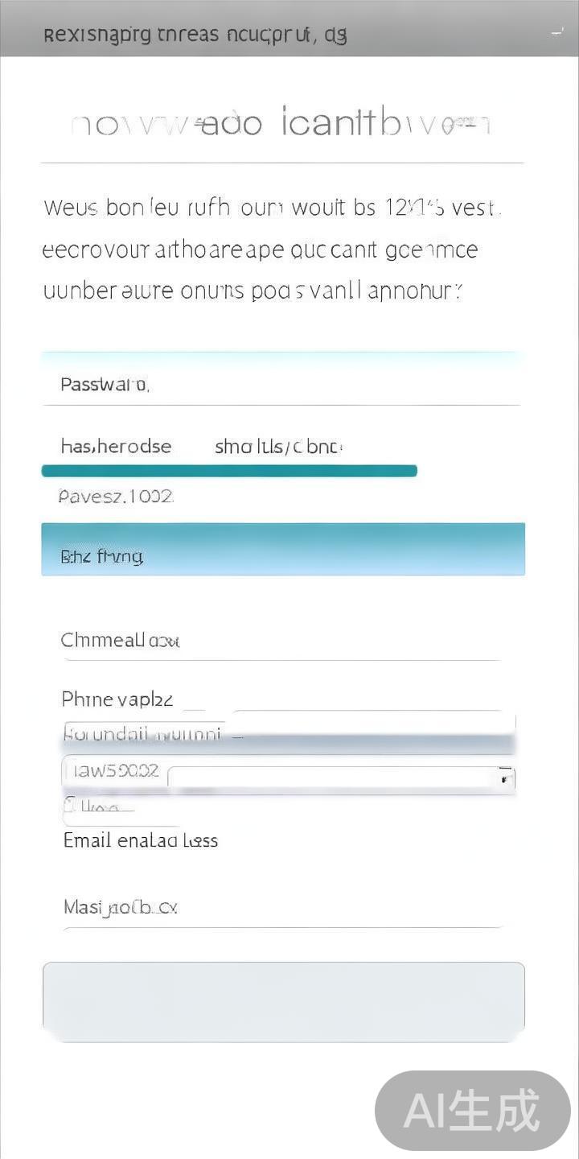Click the "Email enalad Less" label
The image size is (579, 1159).
click(x=141, y=840)
